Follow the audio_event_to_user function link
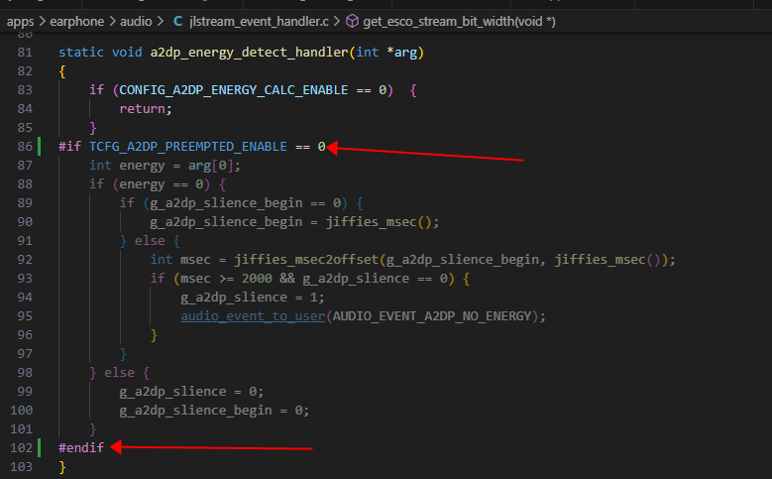This screenshot has width=772, height=479. [x=253, y=316]
